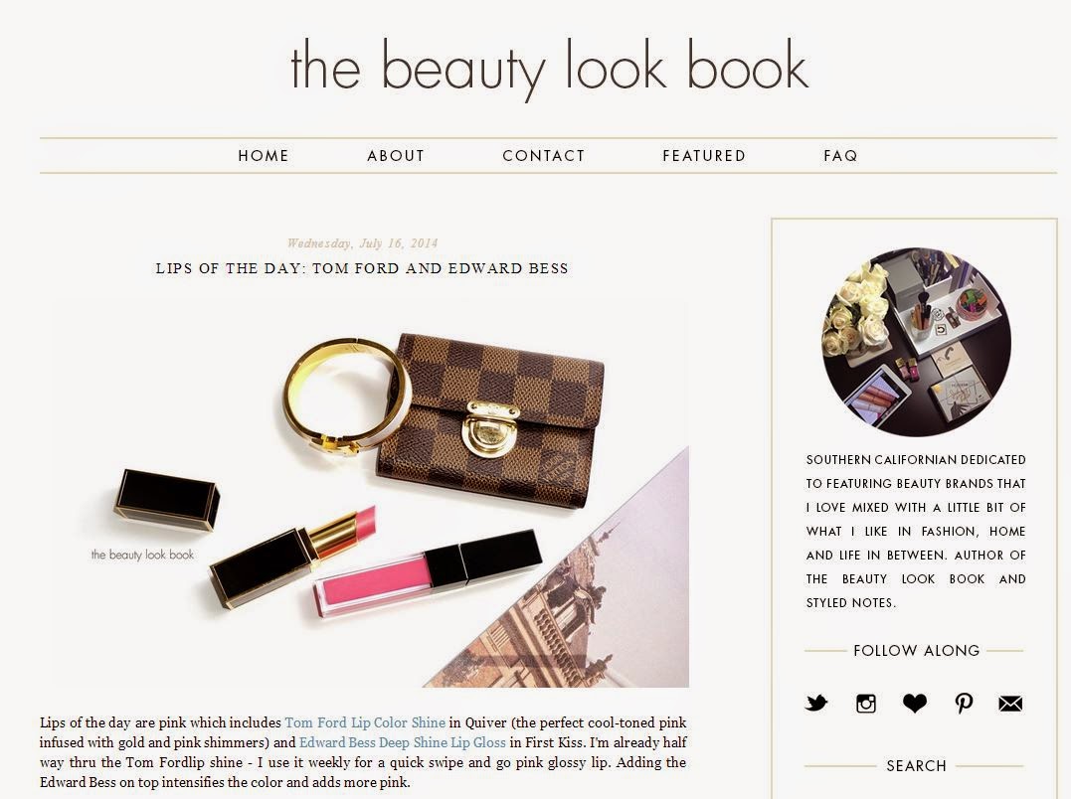Click the beauty look book header logo
Screen dimensions: 1071x799
[549, 69]
